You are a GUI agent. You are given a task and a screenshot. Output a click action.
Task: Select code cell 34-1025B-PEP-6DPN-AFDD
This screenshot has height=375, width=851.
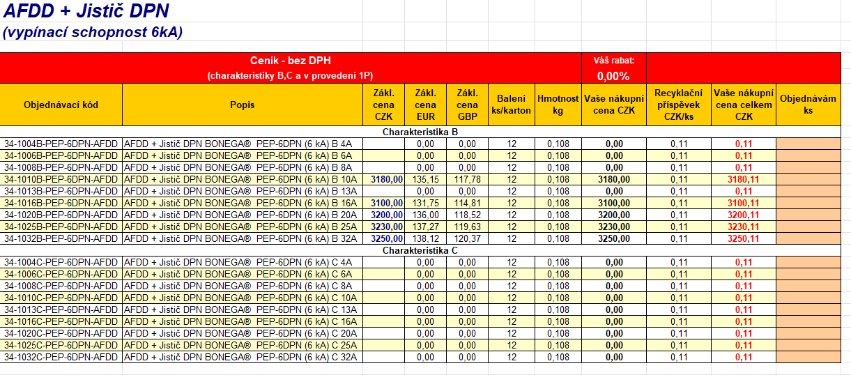[61, 227]
